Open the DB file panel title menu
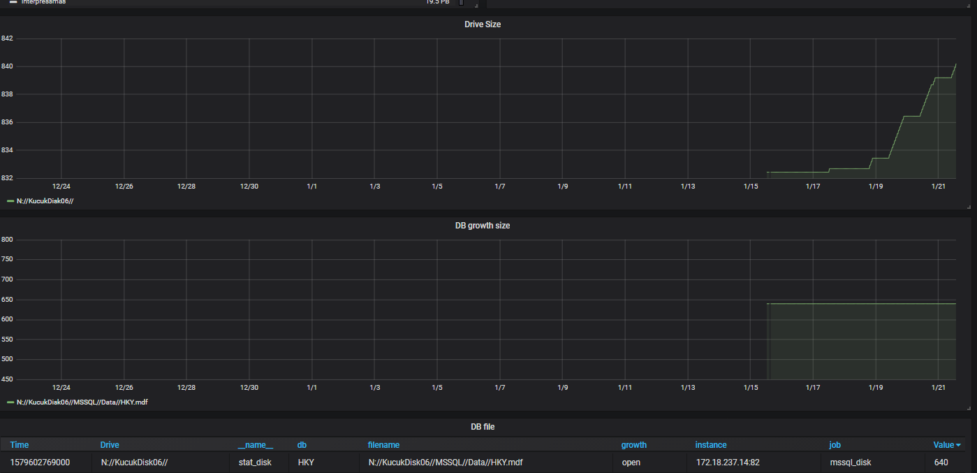977x473 pixels. [x=483, y=427]
